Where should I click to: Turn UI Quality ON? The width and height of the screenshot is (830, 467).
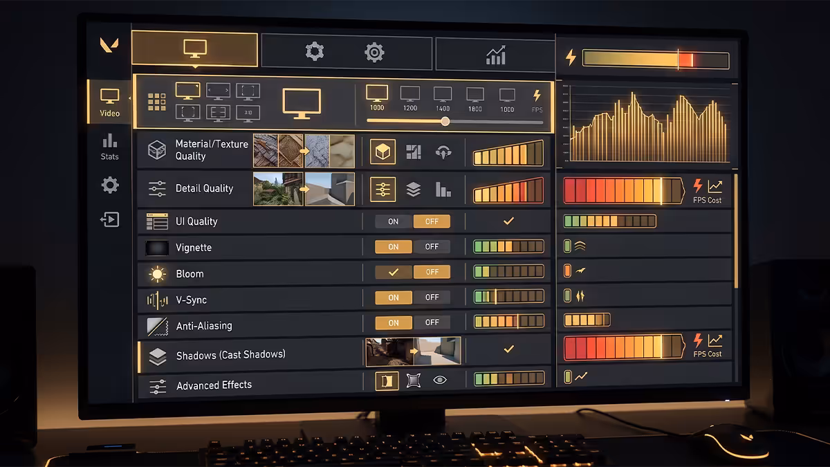(394, 221)
